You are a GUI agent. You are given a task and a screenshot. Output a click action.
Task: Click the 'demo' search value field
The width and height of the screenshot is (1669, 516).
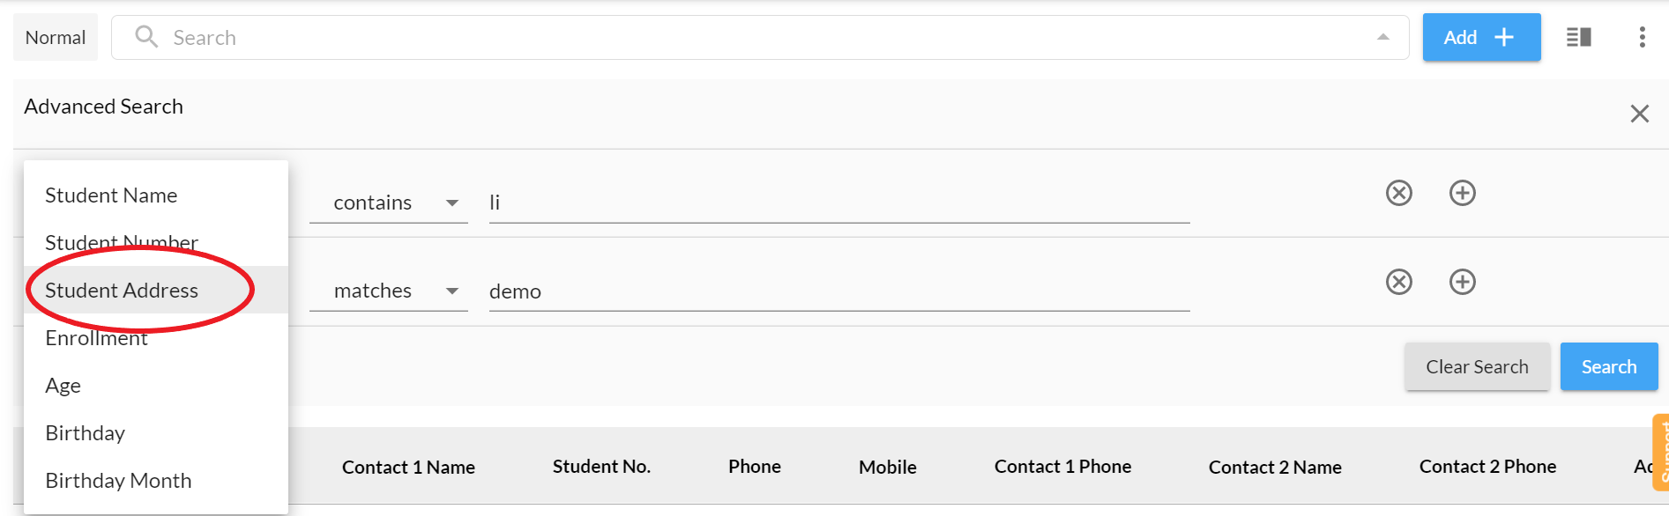(838, 291)
